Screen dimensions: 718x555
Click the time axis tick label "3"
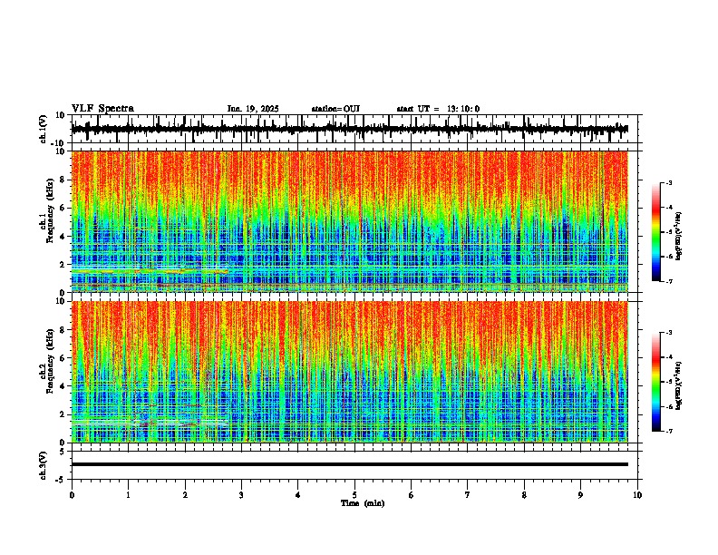click(241, 495)
